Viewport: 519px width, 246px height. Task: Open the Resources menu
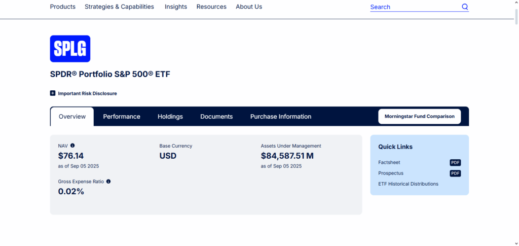click(211, 7)
